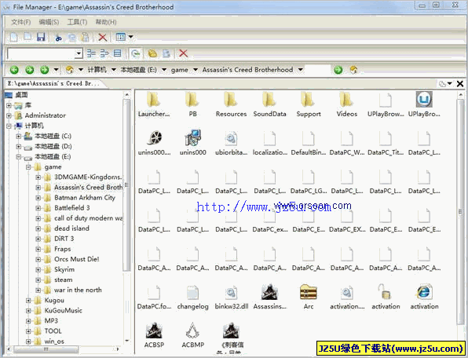Click the blue Save floppy icon

pyautogui.click(x=41, y=37)
